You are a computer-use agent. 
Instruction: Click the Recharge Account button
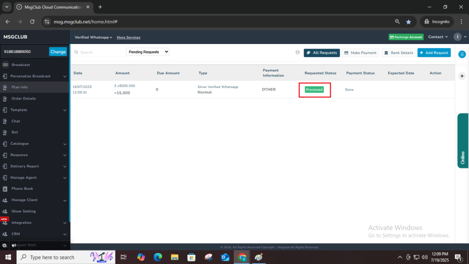pyautogui.click(x=406, y=37)
